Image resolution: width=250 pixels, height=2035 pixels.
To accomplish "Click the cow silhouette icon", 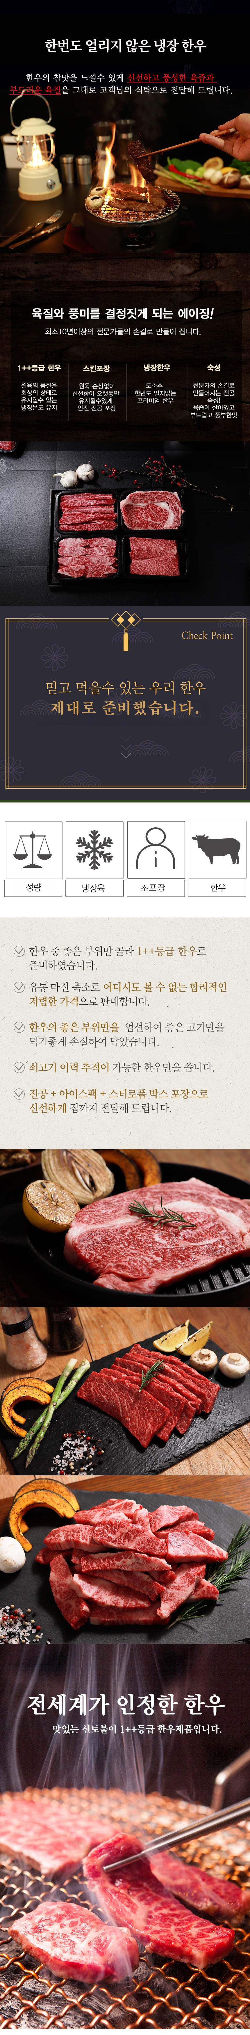I will pyautogui.click(x=217, y=848).
